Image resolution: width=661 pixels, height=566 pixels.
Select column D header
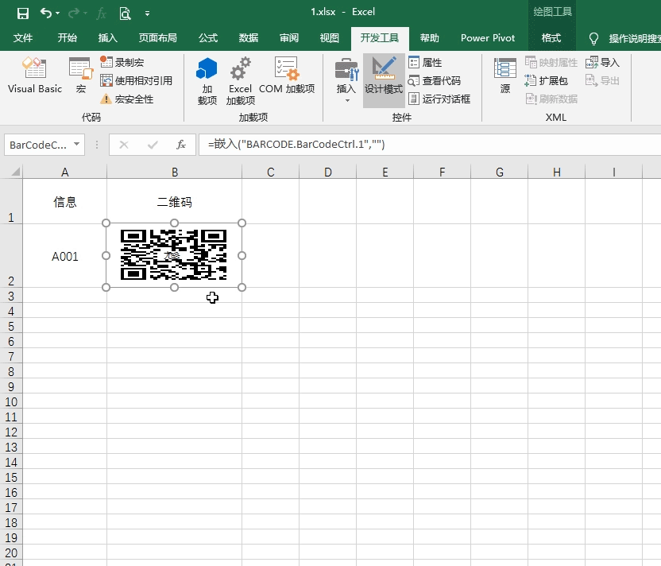tap(328, 172)
